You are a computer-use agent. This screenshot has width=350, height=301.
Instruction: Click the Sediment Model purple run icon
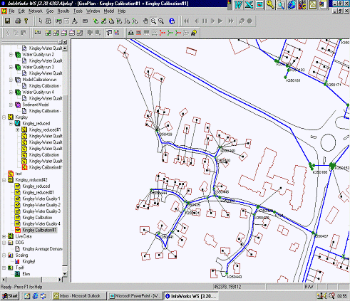18,105
